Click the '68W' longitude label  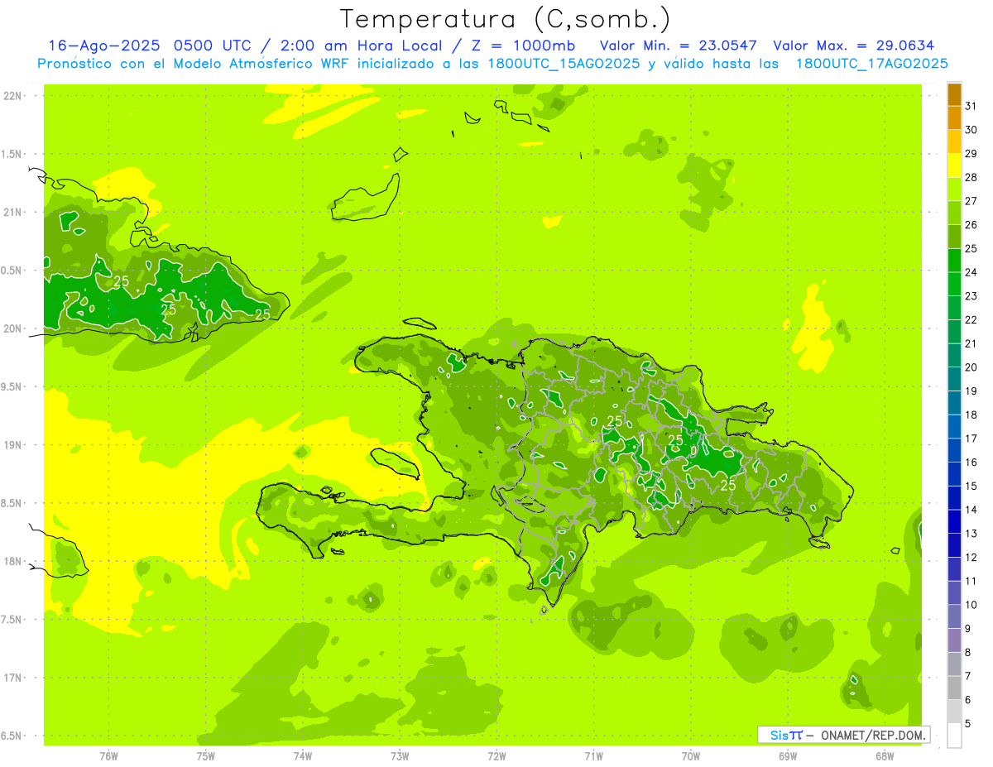pyautogui.click(x=885, y=756)
